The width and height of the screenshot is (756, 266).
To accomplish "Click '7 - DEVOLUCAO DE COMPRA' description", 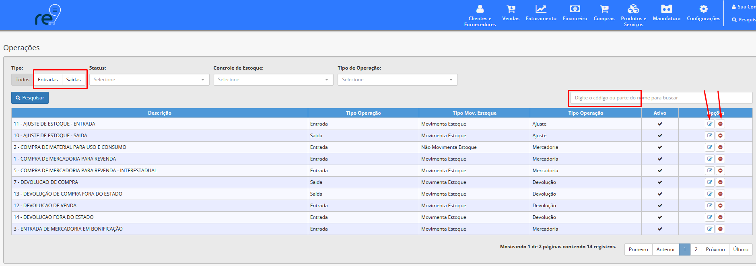I will [x=46, y=182].
